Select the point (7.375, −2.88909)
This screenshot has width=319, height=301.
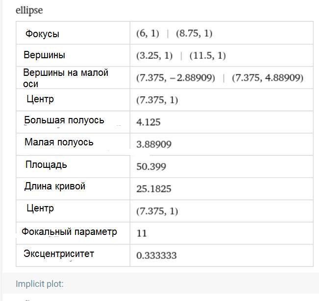click(x=175, y=78)
